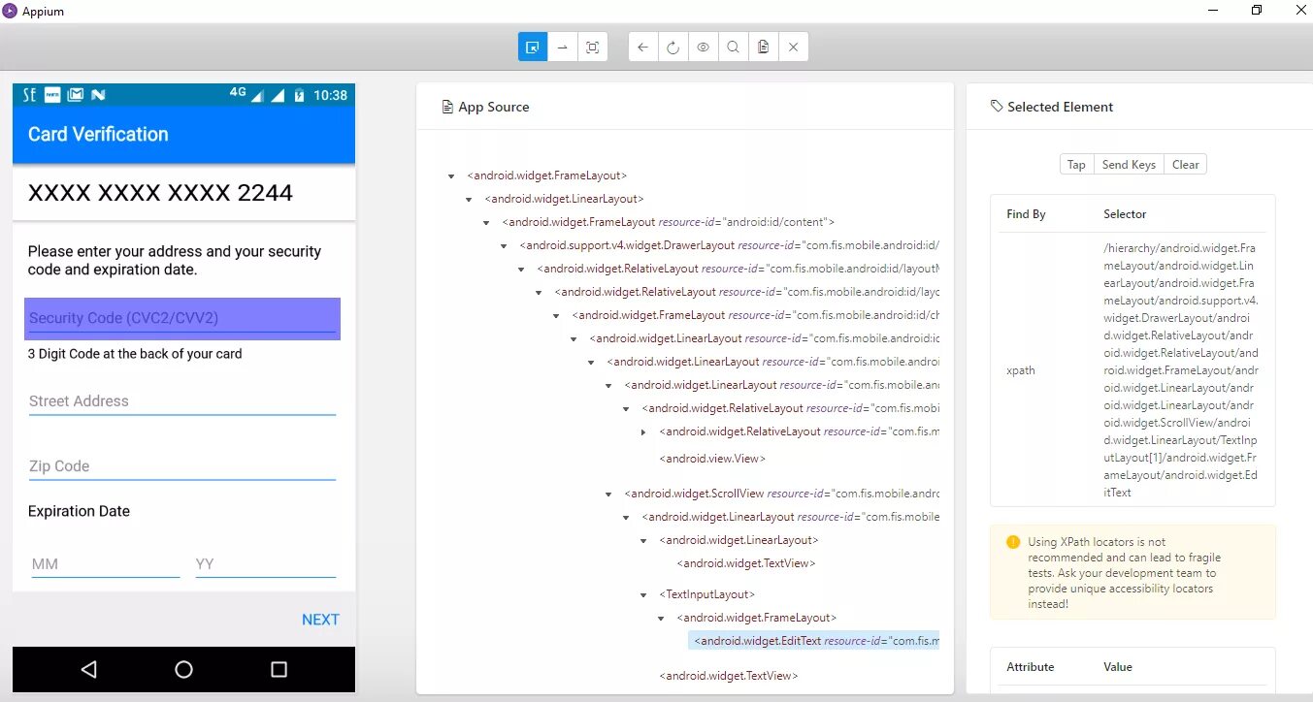The height and width of the screenshot is (702, 1313).
Task: Click the Expiration Date label
Action: [x=79, y=511]
